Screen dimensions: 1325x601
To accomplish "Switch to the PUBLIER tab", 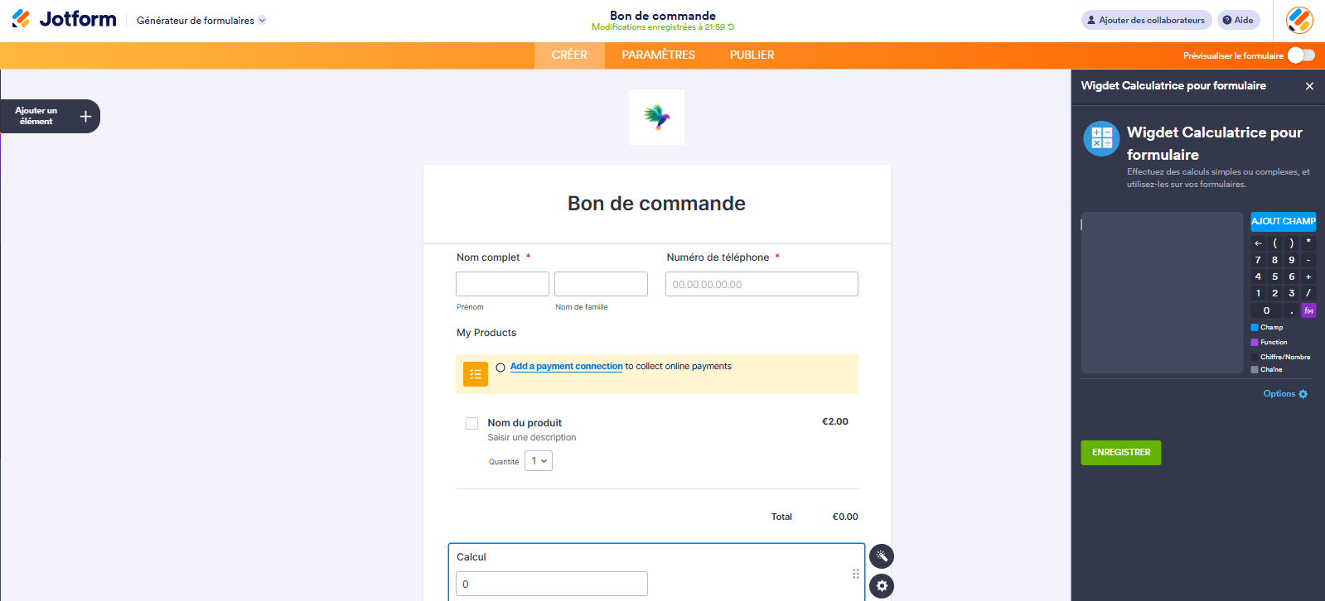I will click(751, 55).
